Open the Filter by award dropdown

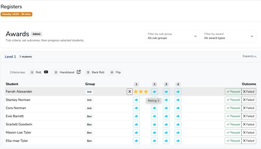(228, 36)
